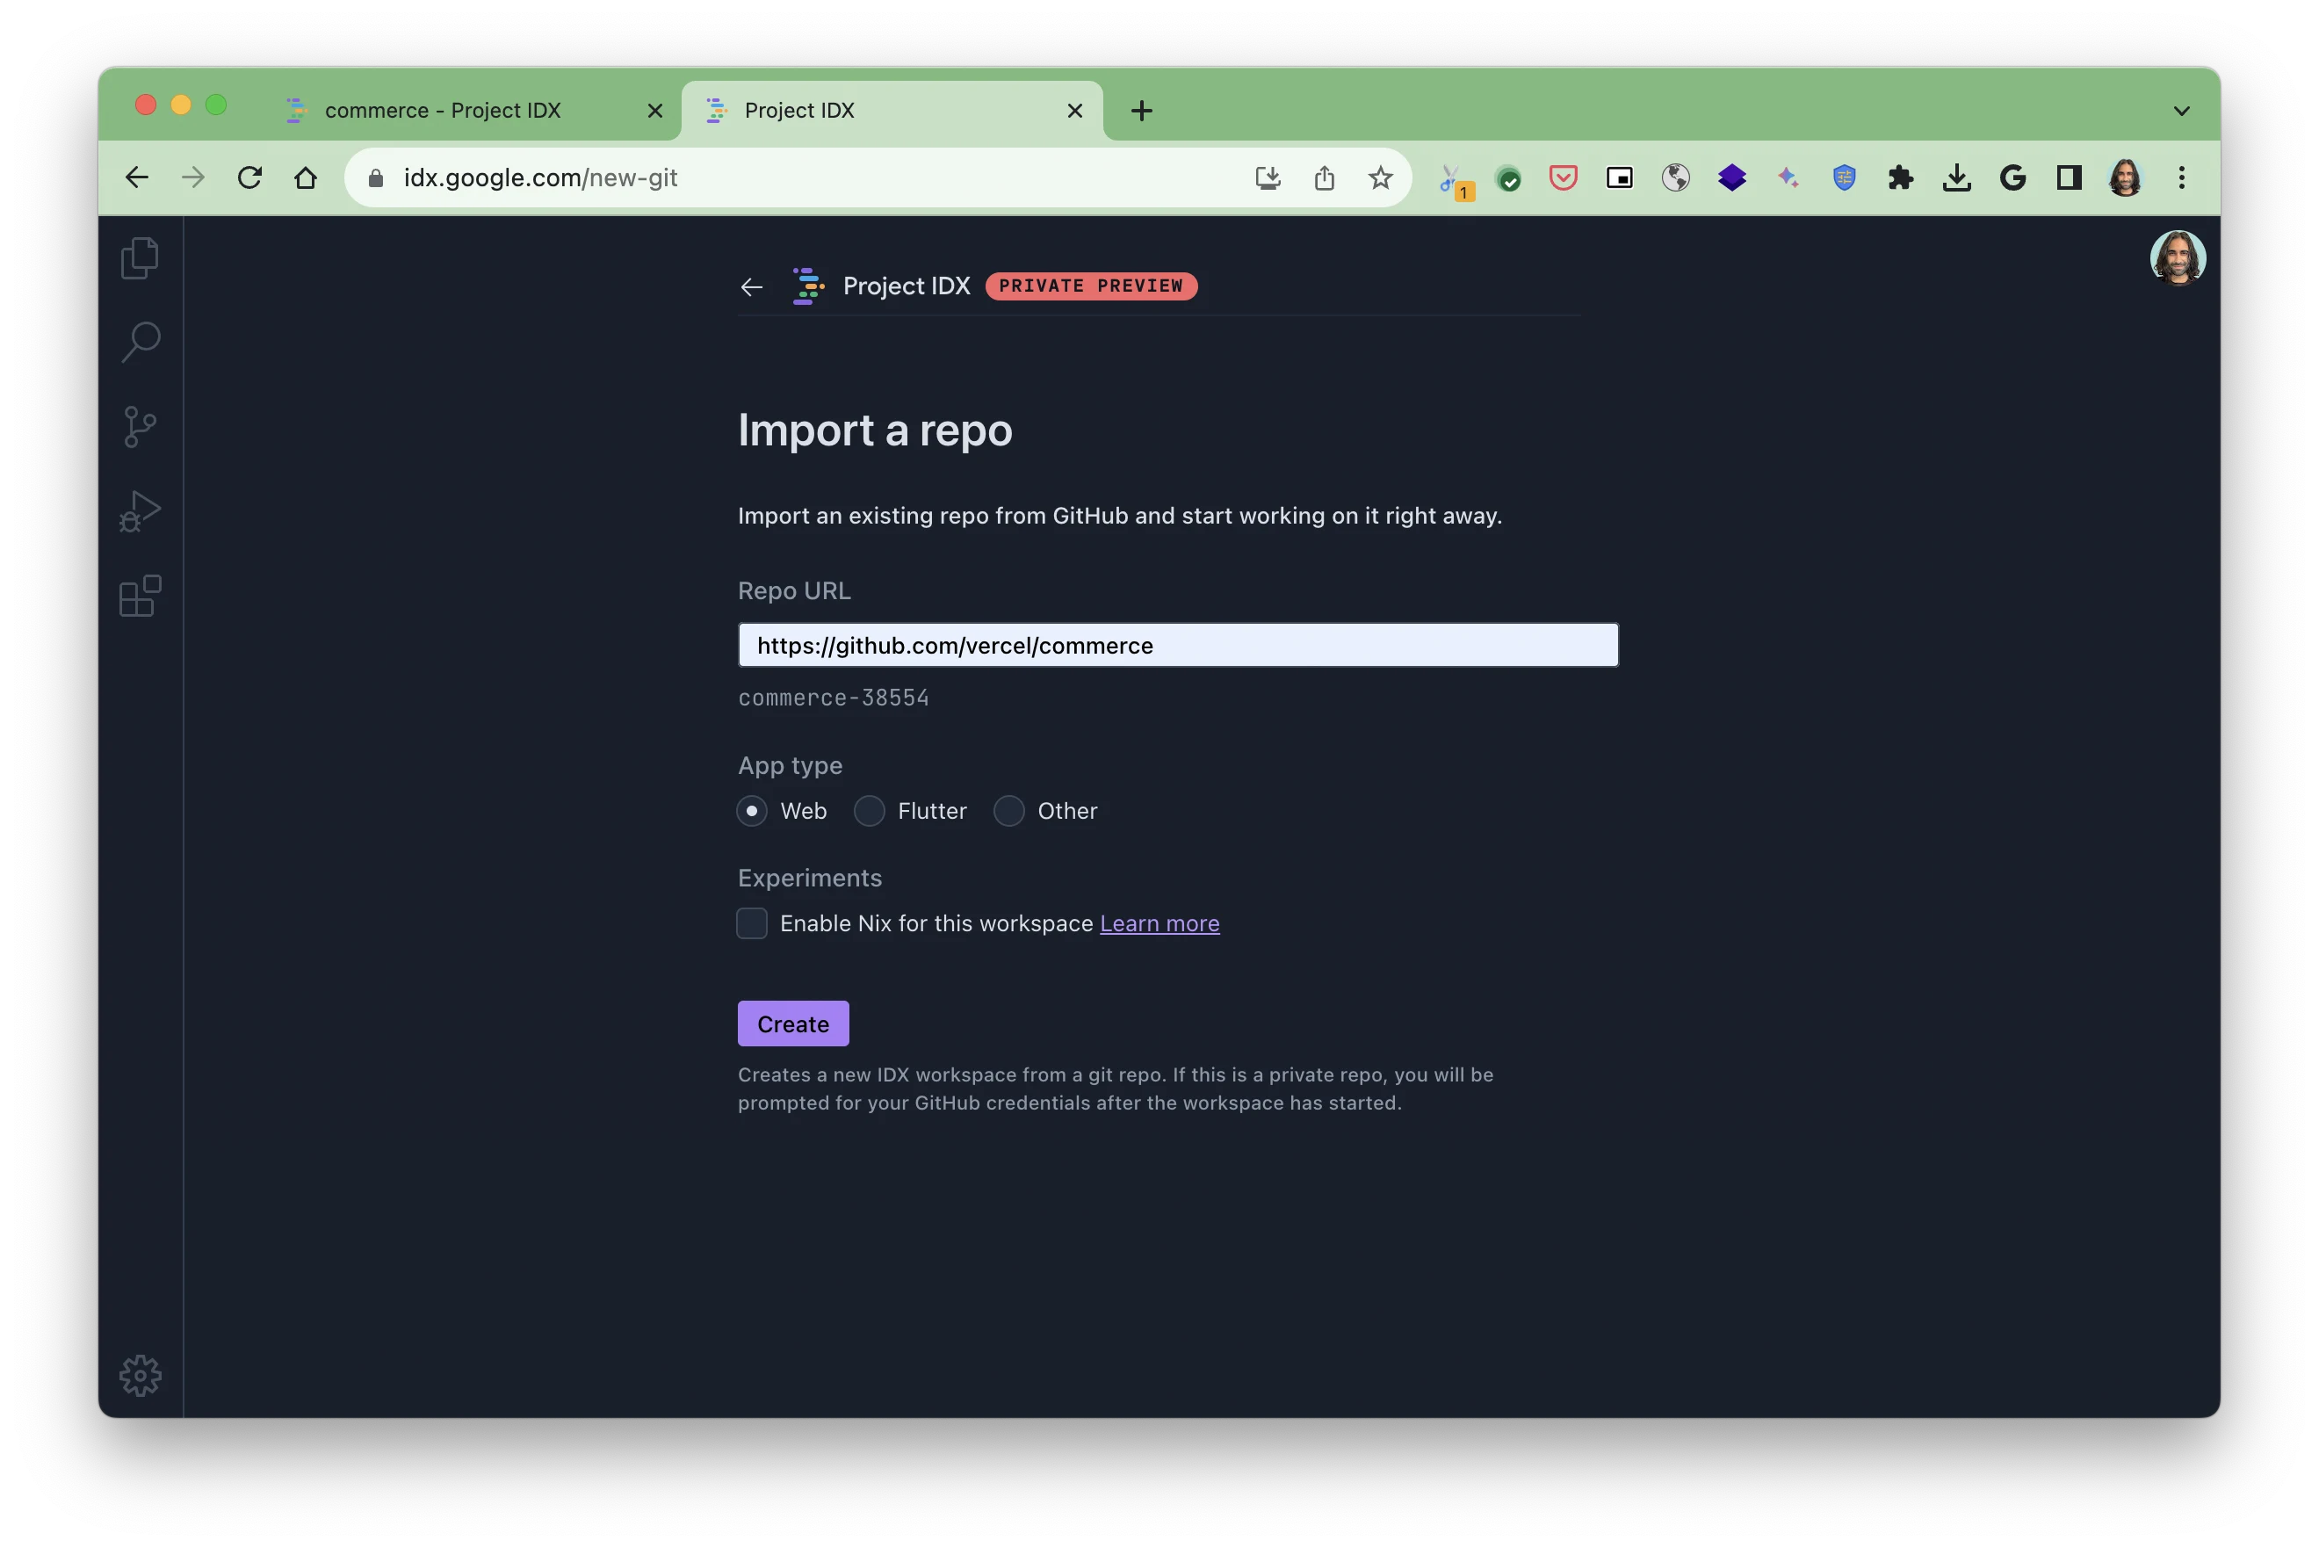Select the Flutter app type
The height and width of the screenshot is (1548, 2319).
point(870,812)
